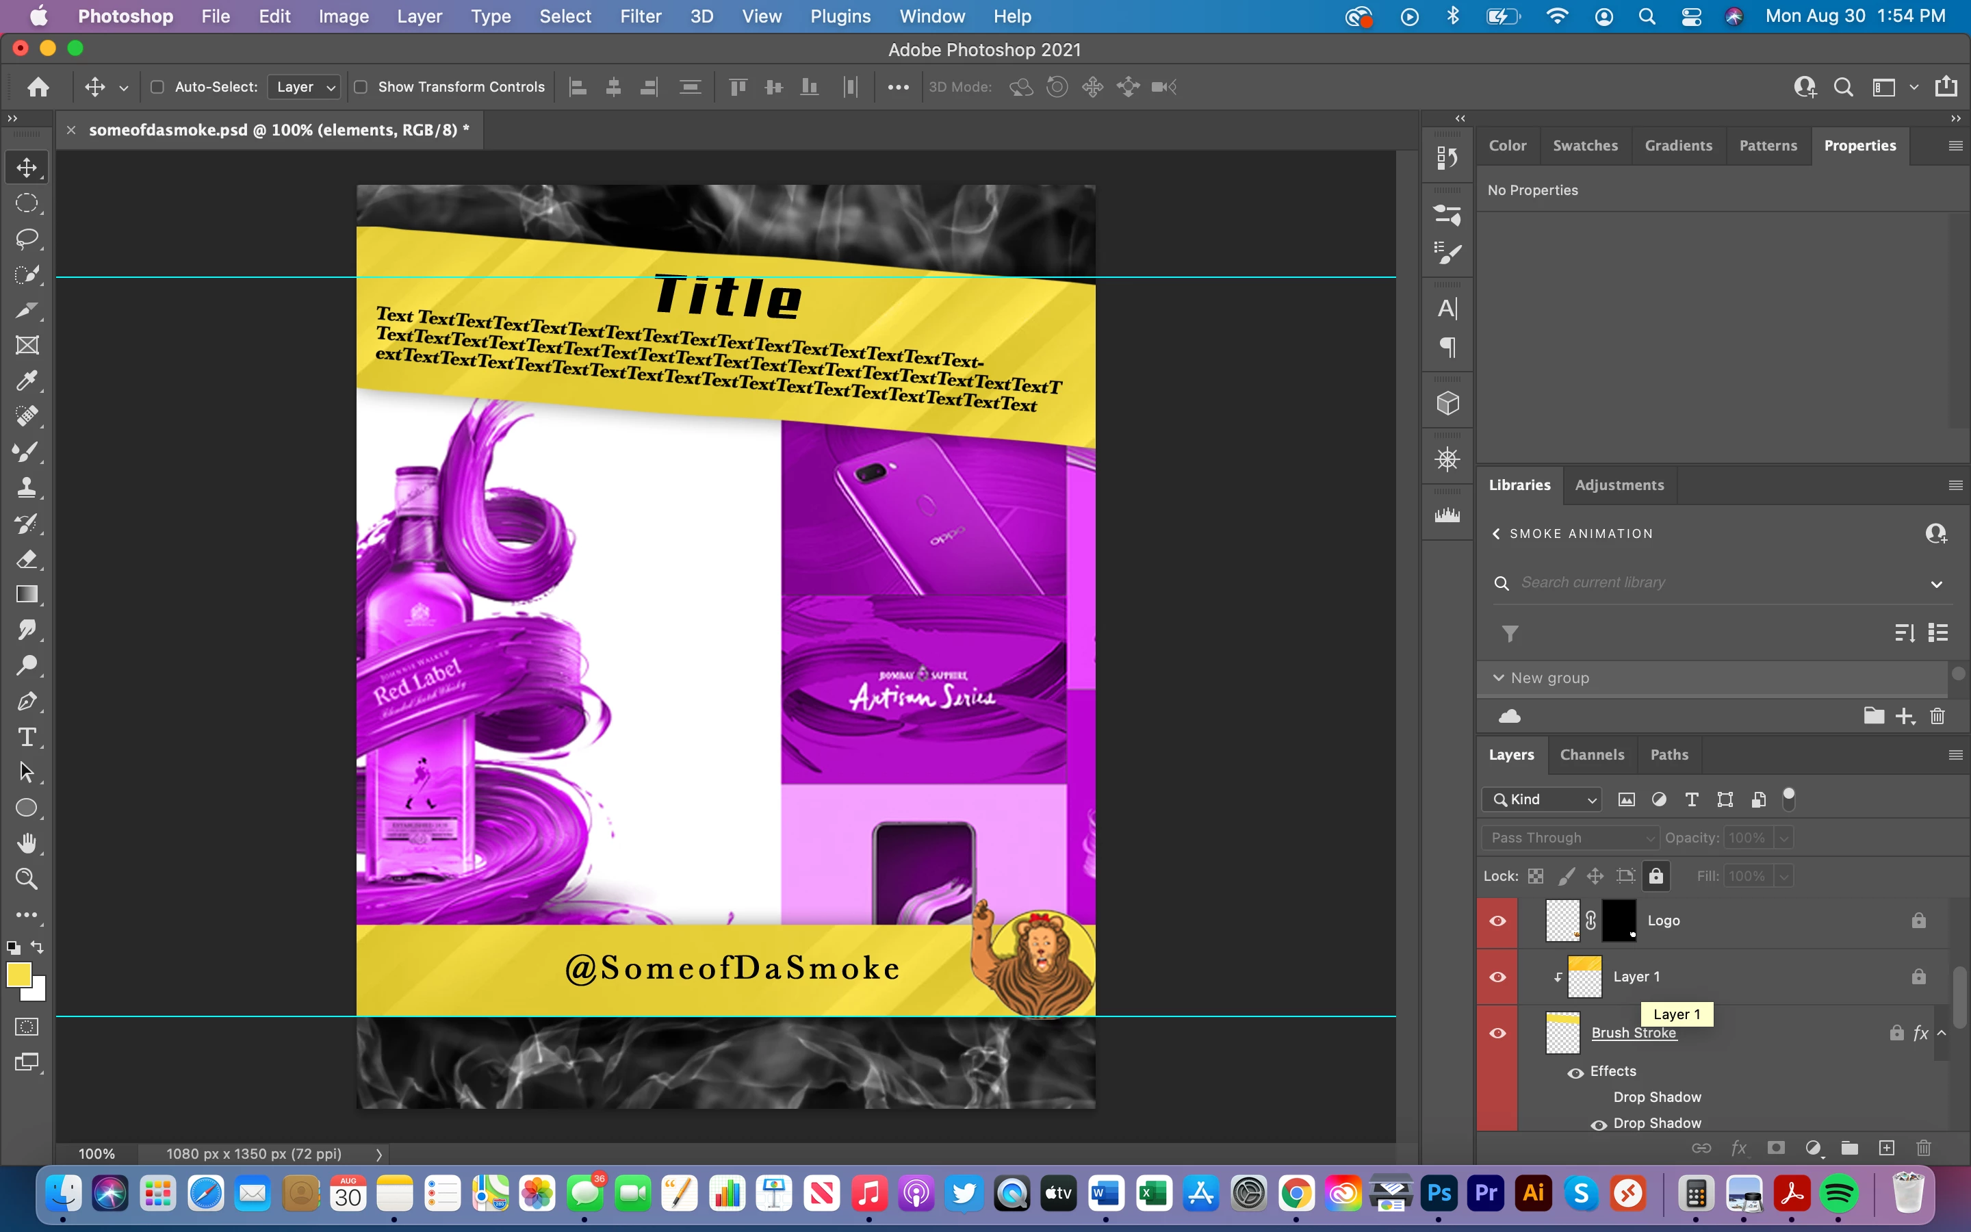This screenshot has width=1971, height=1232.
Task: Click the create new layer icon
Action: (1886, 1148)
